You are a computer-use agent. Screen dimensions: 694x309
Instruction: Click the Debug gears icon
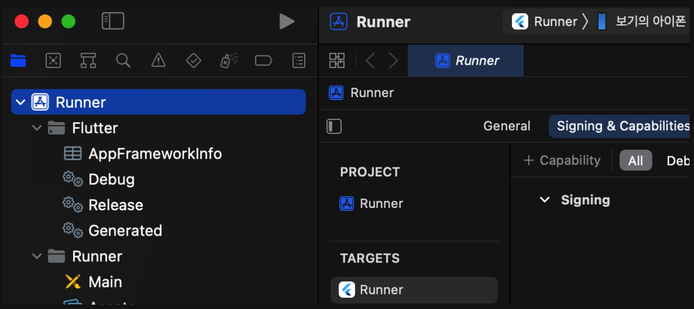coord(73,179)
